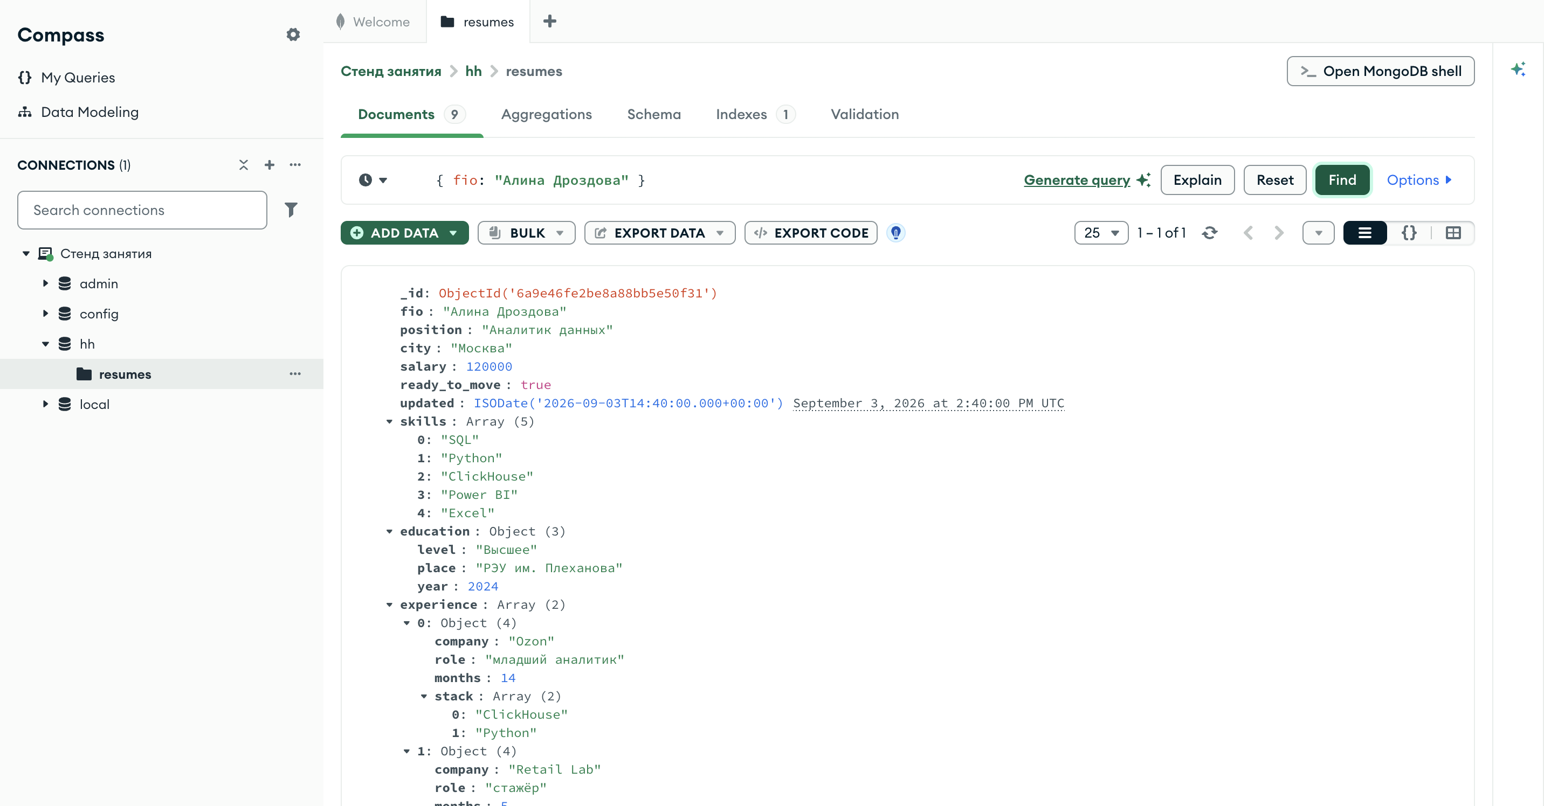Expand the admin database
The height and width of the screenshot is (806, 1544).
point(45,283)
